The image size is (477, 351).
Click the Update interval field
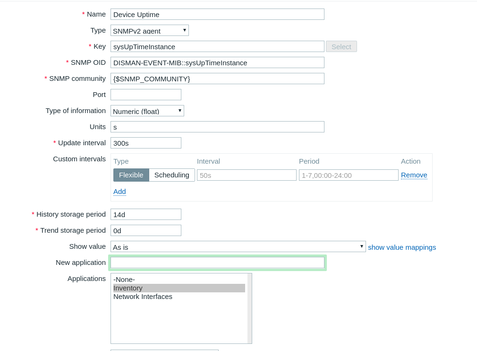click(146, 143)
